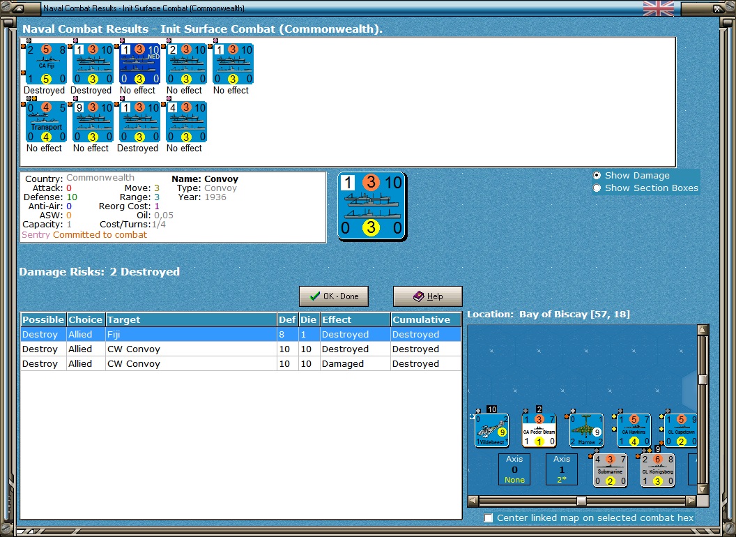Click the Axis 0 None sea box
736x537 pixels.
pos(514,469)
